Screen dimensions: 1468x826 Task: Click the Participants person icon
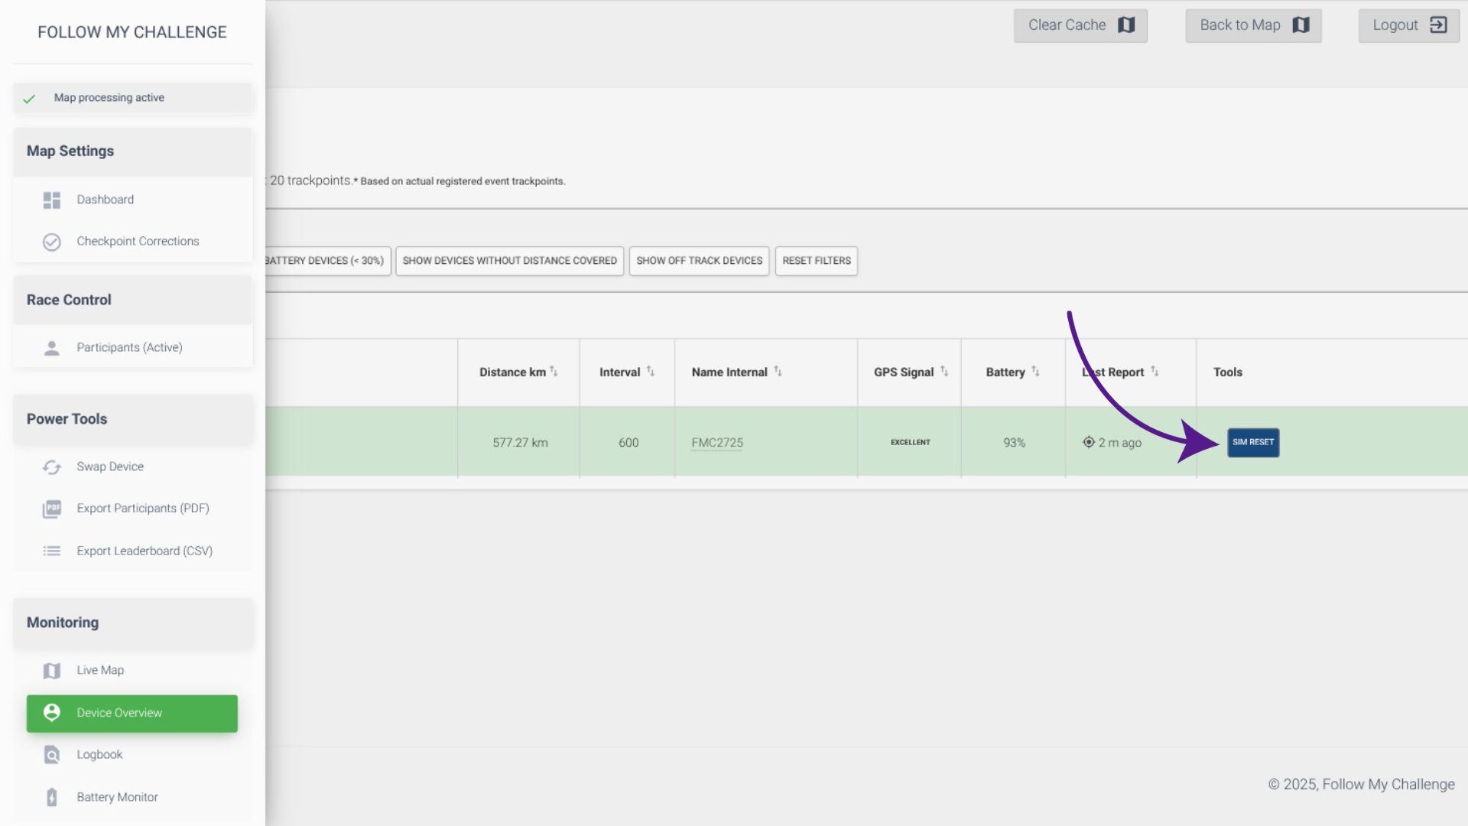[51, 348]
